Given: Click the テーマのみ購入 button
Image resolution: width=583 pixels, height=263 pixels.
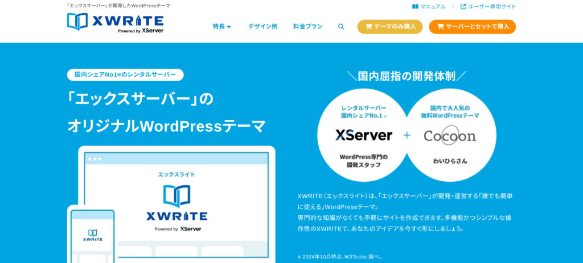Looking at the screenshot, I should coord(390,27).
